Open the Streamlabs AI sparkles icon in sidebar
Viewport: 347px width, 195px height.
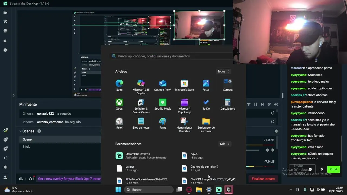click(5, 158)
